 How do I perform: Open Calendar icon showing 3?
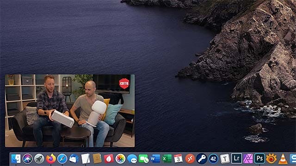coord(179,159)
